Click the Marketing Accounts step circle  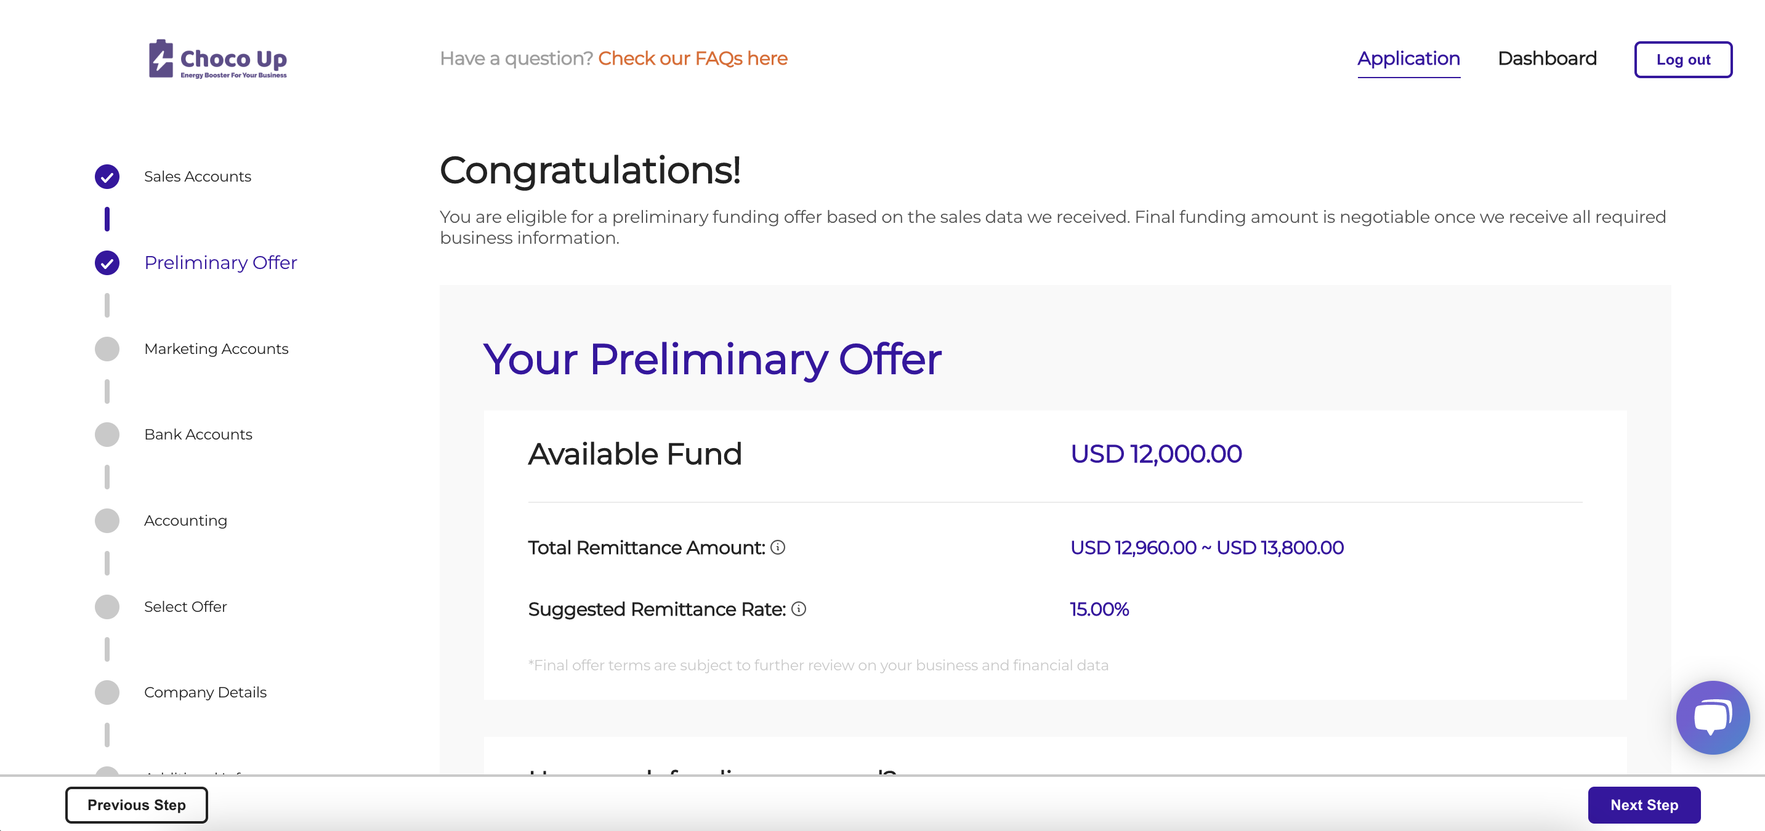pos(107,348)
